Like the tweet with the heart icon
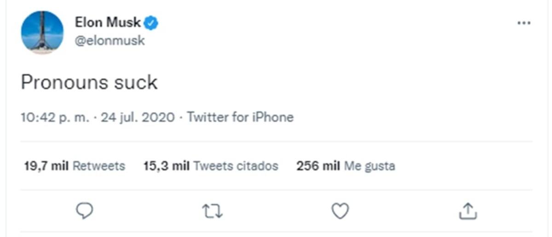552x237 pixels. coord(340,211)
